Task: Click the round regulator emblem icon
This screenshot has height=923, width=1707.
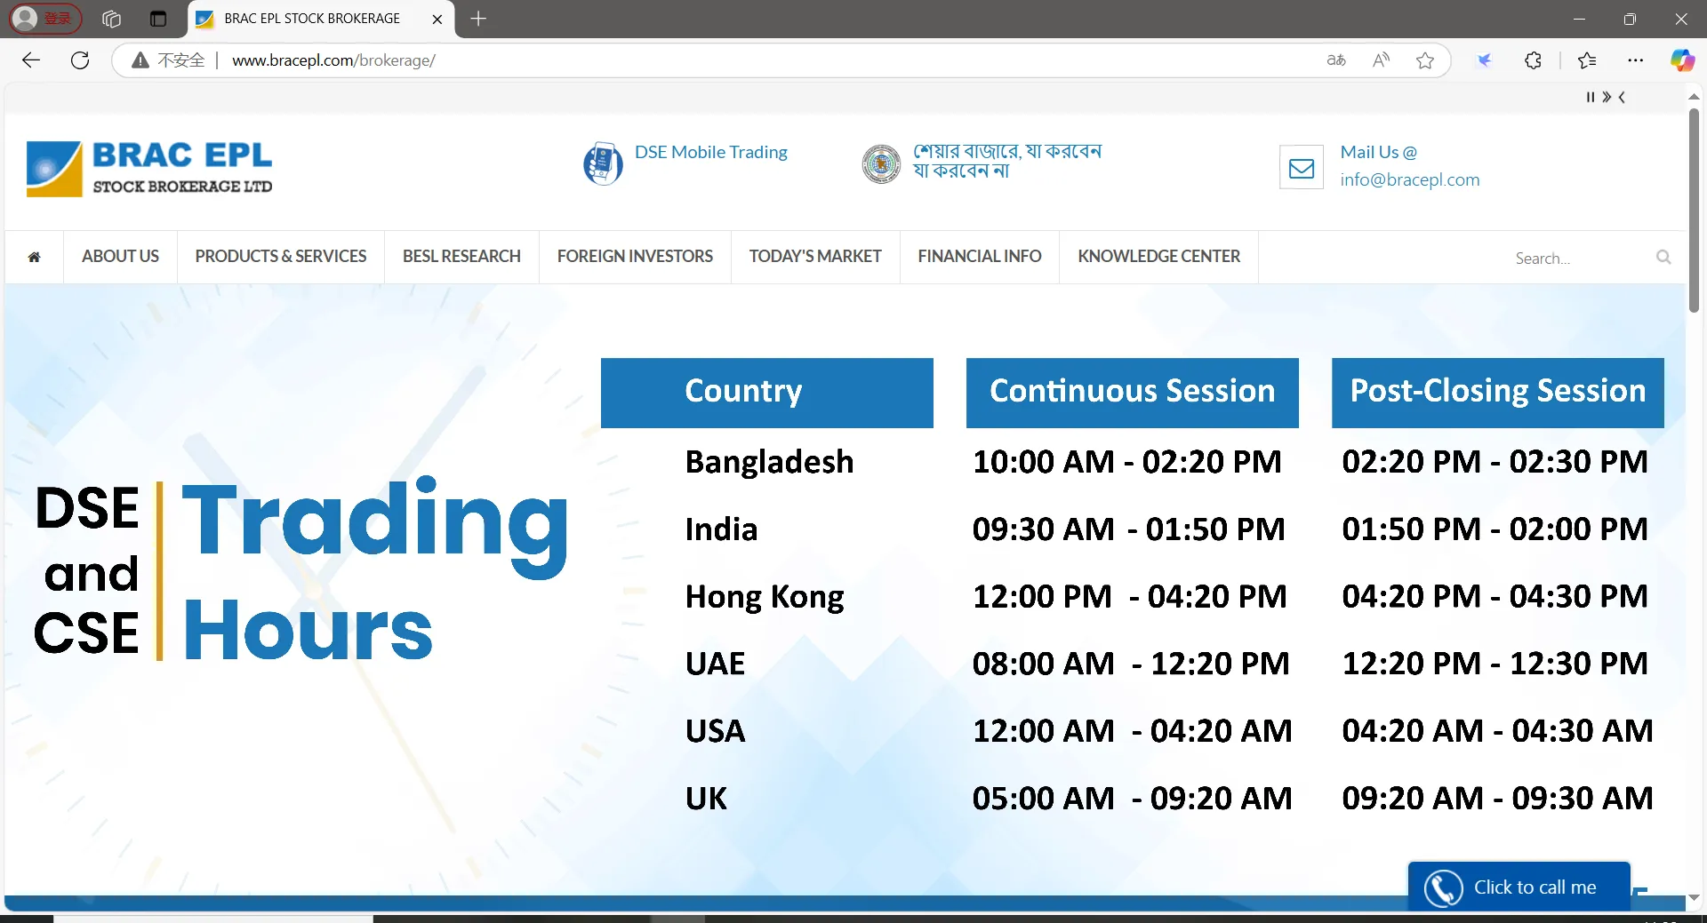Action: point(881,163)
